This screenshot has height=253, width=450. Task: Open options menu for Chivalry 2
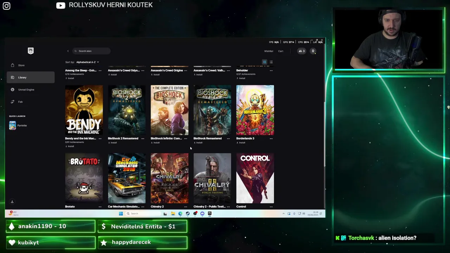(x=185, y=207)
